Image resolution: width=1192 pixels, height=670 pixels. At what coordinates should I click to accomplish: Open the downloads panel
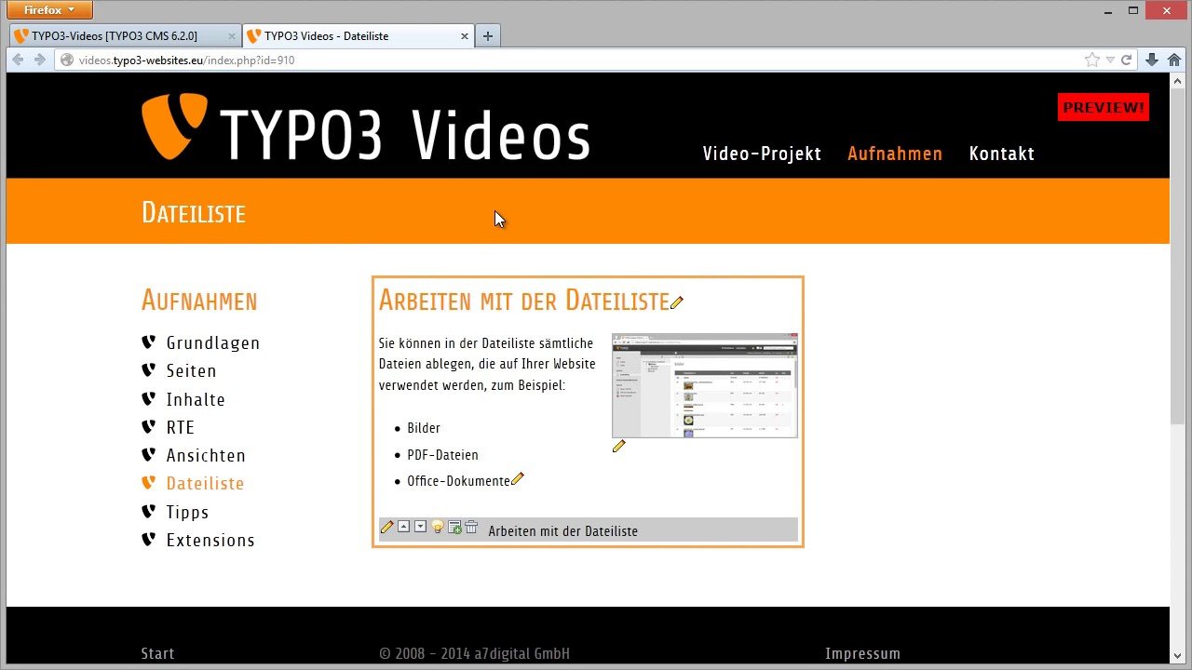(1152, 60)
